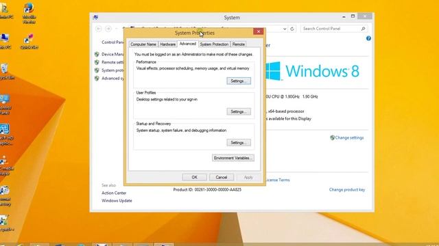The height and width of the screenshot is (246, 439).
Task: Open the pink shortcut beside This PC
Action: click(29, 41)
